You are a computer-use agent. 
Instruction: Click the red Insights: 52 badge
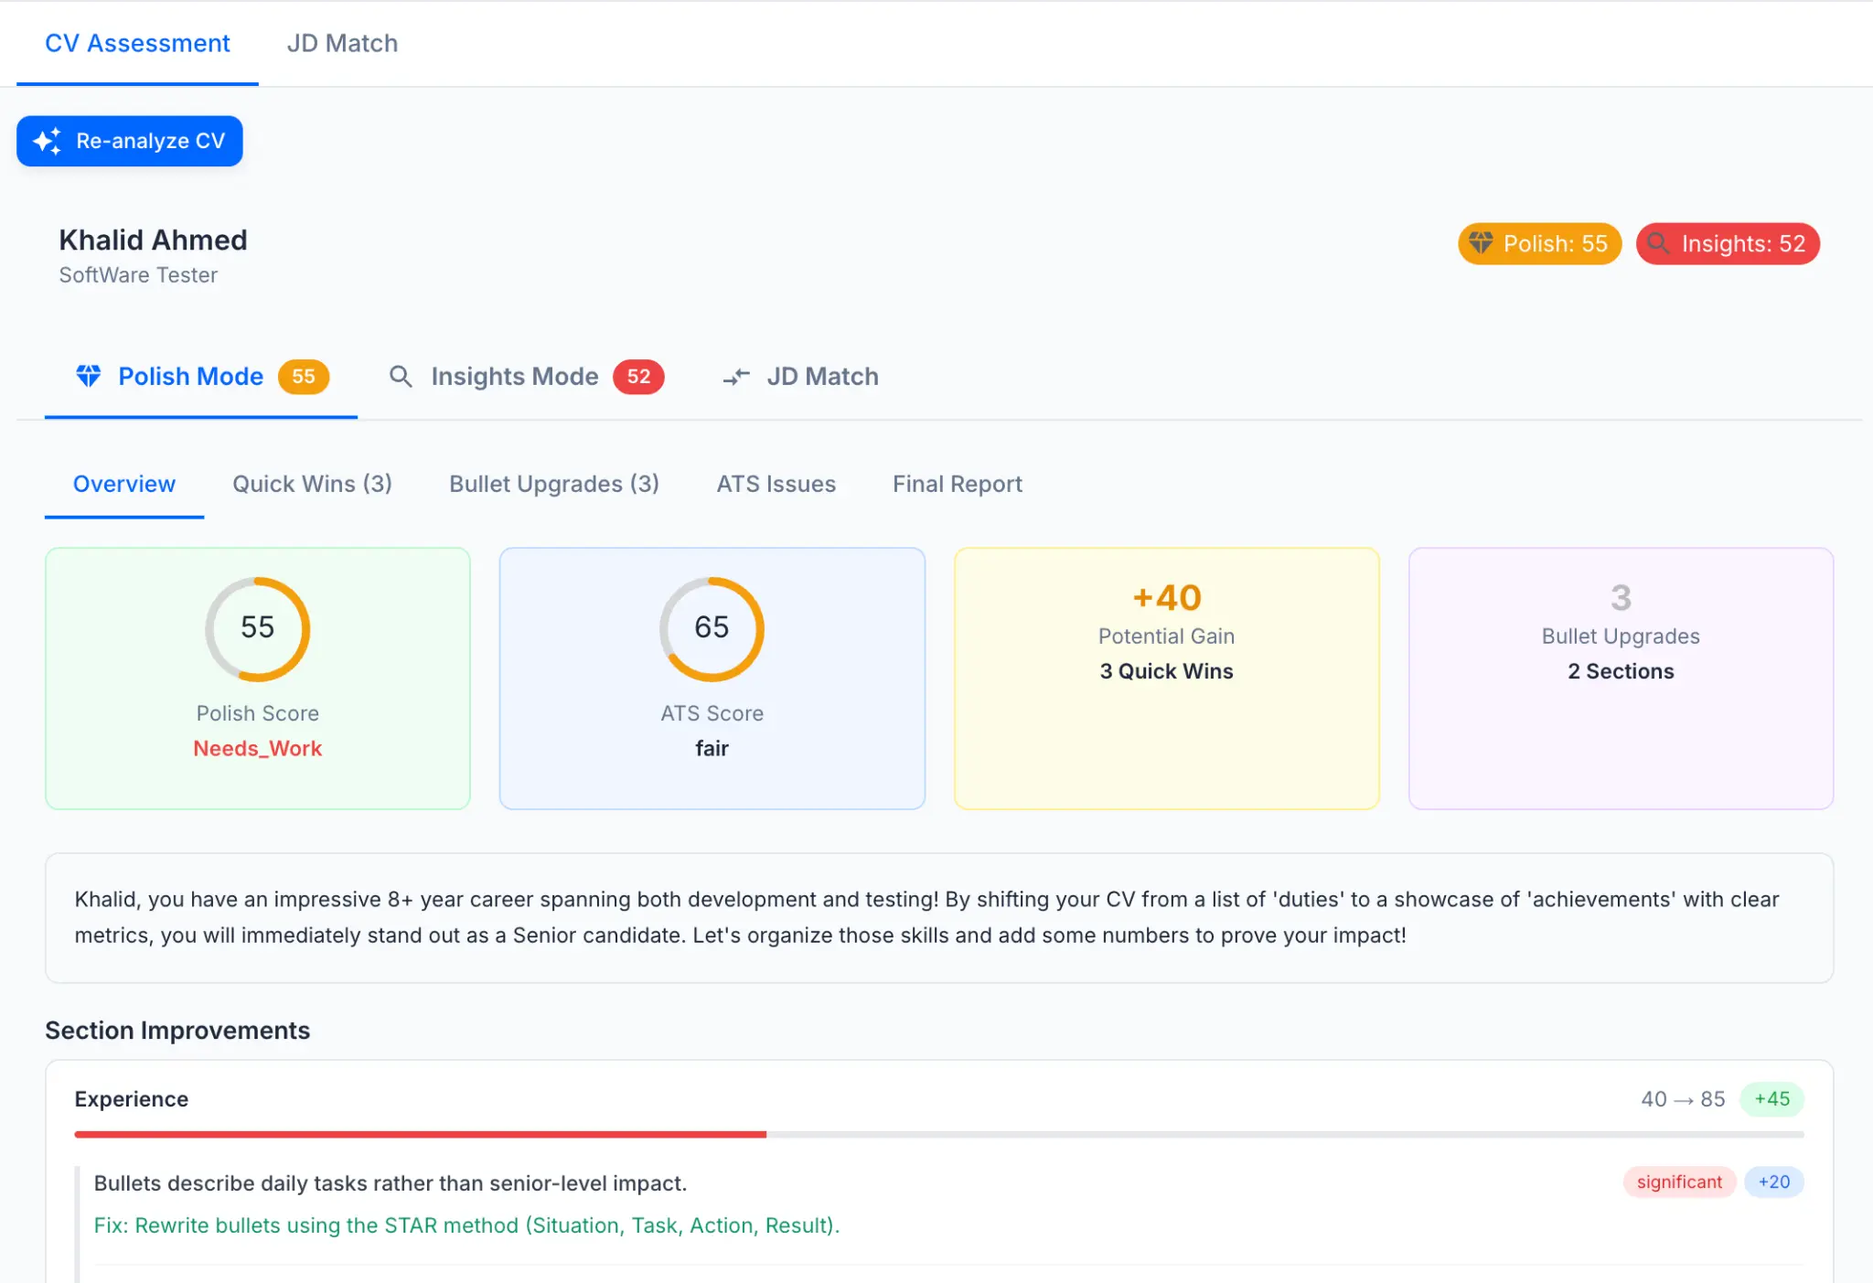(1727, 243)
